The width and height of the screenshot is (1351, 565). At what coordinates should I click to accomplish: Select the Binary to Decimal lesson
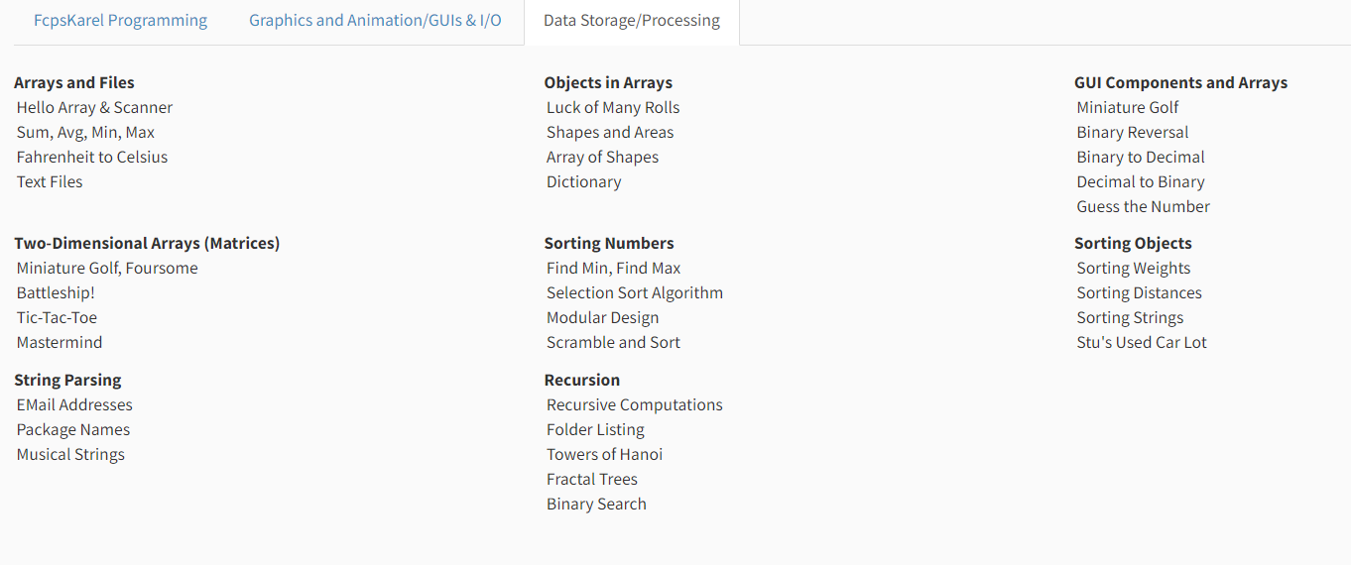1141,157
